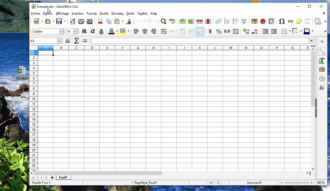The width and height of the screenshot is (330, 191).
Task: Open the Insertion menu
Action: point(78,14)
